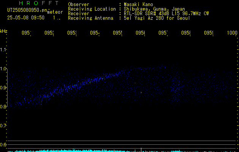Click the 0.6 frequency axis label
The image size is (239, 152).
coord(3,144)
